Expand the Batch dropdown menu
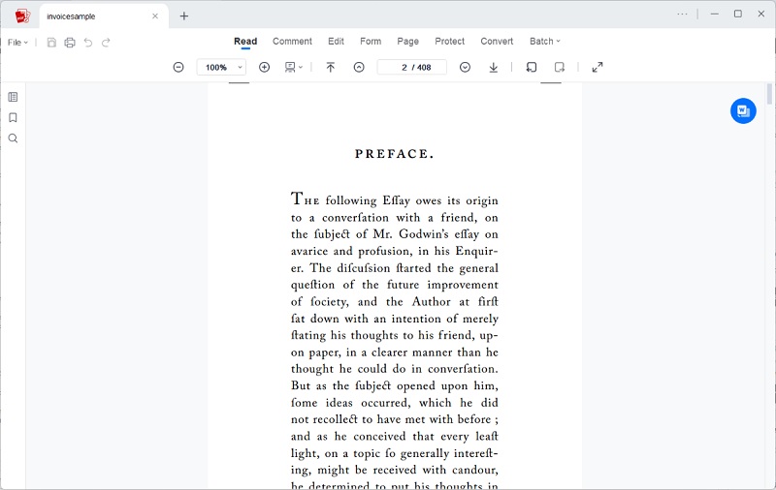 (545, 42)
